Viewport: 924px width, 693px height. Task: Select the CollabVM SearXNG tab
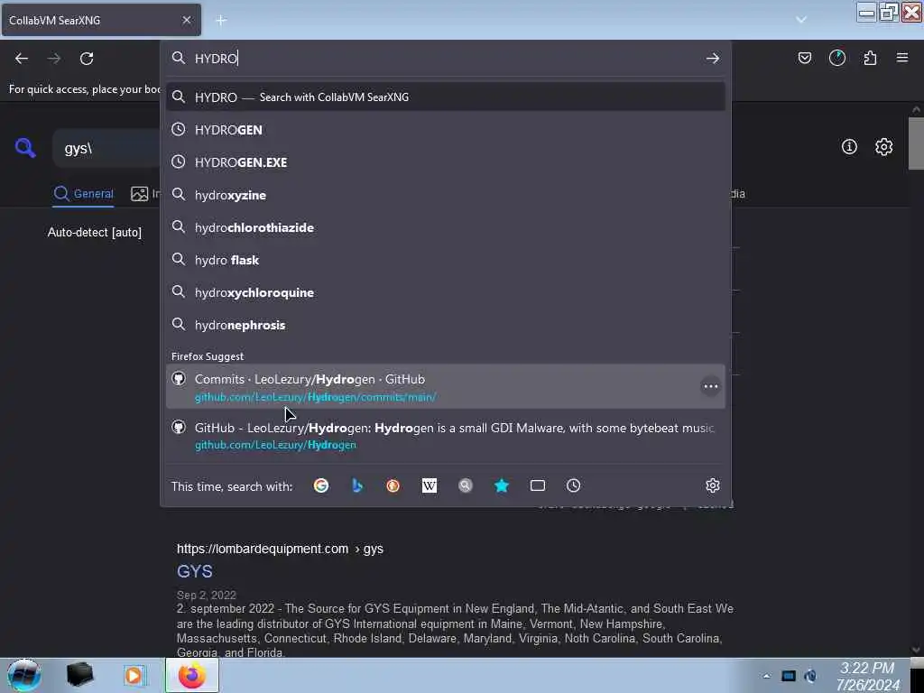tap(101, 20)
